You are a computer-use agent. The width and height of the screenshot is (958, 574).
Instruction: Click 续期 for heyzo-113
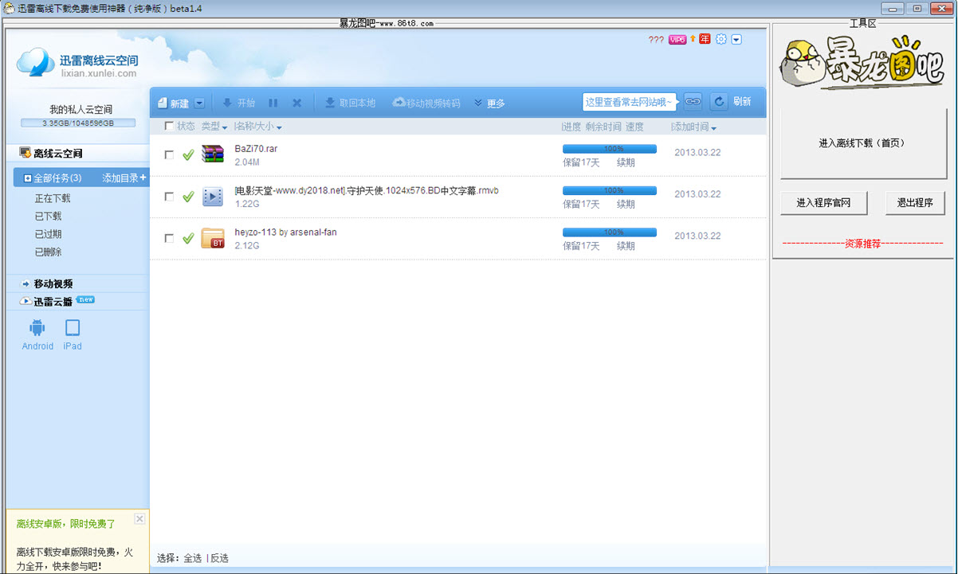[626, 246]
